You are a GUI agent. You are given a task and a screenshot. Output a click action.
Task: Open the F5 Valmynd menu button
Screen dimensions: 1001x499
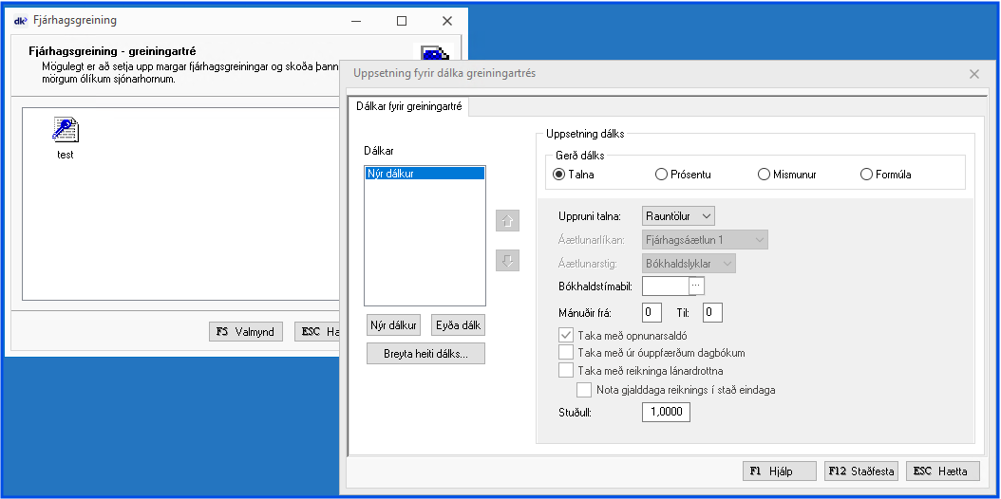pos(245,332)
